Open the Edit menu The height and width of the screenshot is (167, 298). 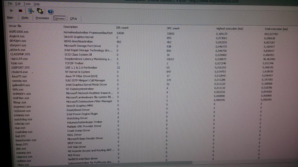18,4
